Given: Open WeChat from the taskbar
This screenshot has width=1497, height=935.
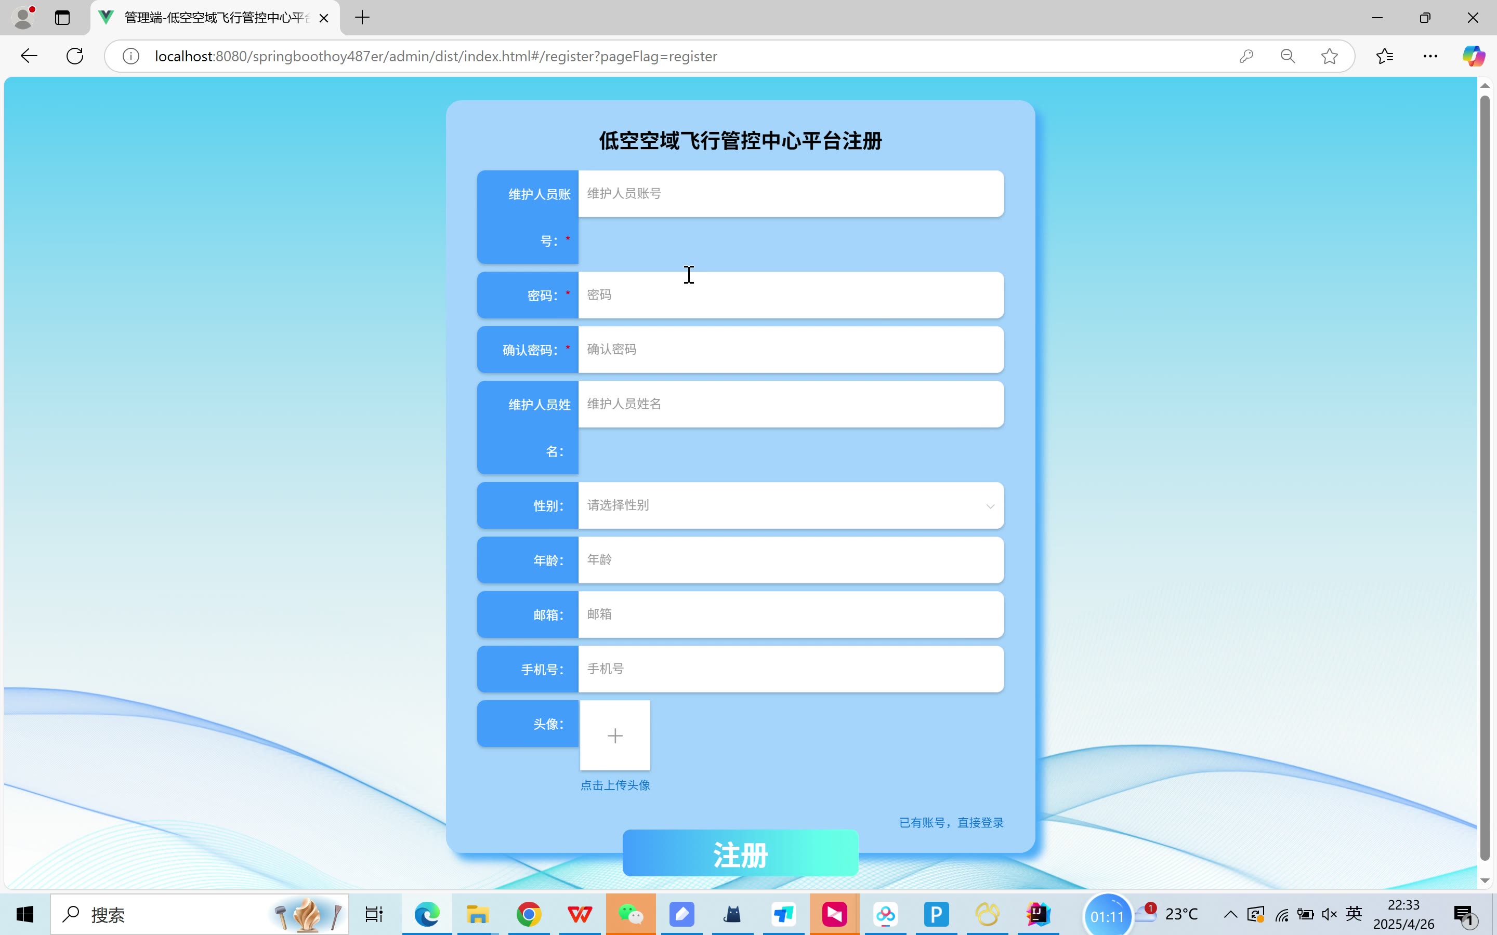Looking at the screenshot, I should click(631, 914).
